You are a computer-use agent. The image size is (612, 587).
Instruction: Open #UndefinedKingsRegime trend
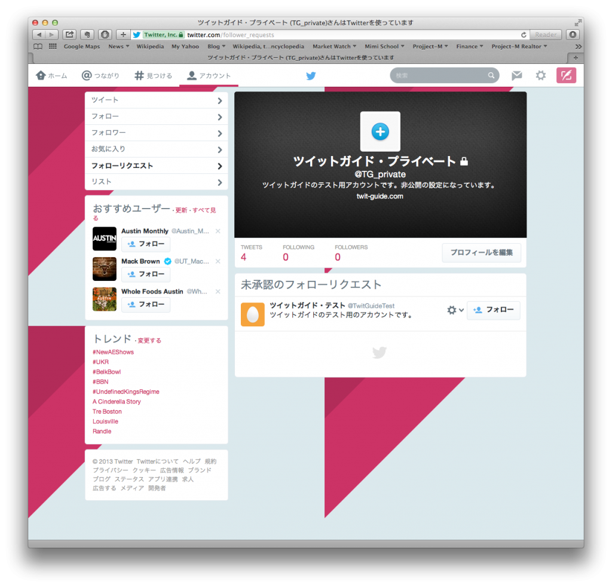(x=126, y=392)
